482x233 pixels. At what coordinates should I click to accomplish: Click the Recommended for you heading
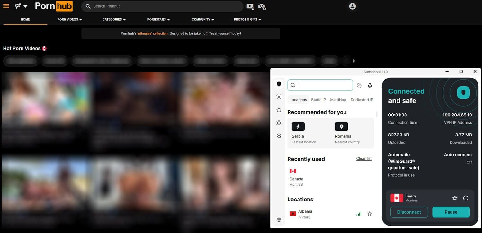(x=317, y=112)
